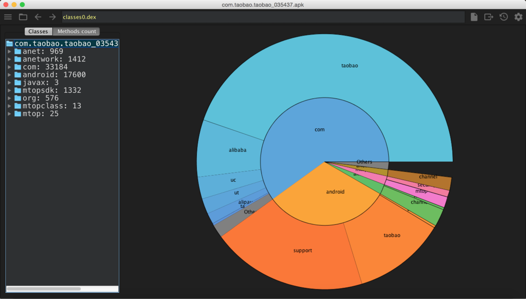Image resolution: width=526 pixels, height=299 pixels.
Task: Click the large outer 'taobao' blue segment
Action: pos(350,66)
